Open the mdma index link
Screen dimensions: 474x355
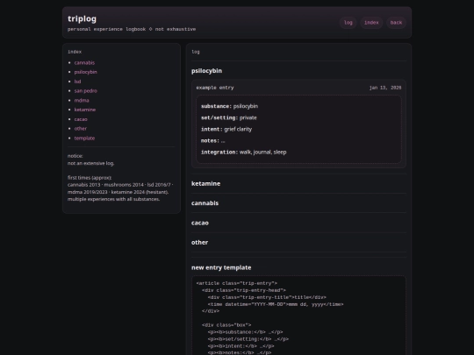82,100
